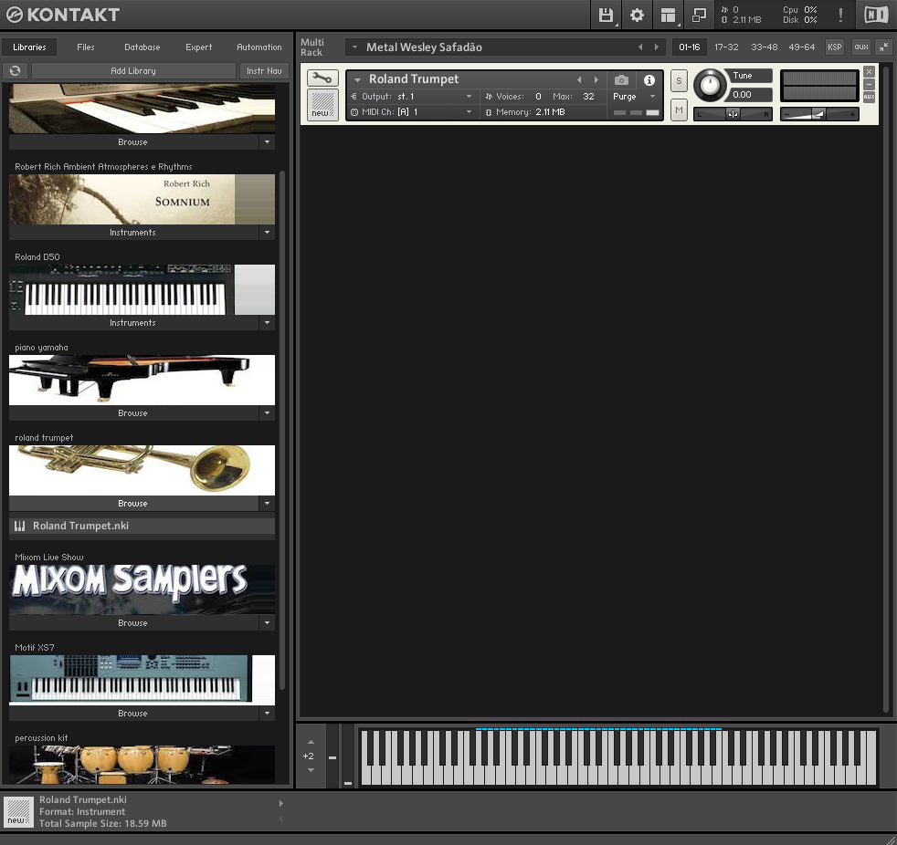Image resolution: width=897 pixels, height=845 pixels.
Task: Click Add Library button
Action: (x=133, y=70)
